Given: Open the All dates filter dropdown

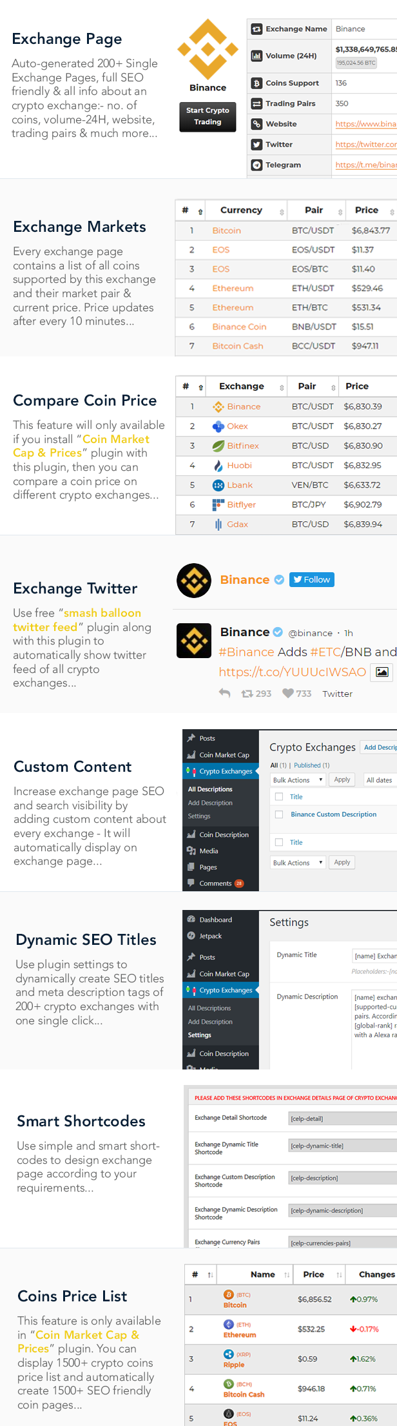Looking at the screenshot, I should [380, 780].
